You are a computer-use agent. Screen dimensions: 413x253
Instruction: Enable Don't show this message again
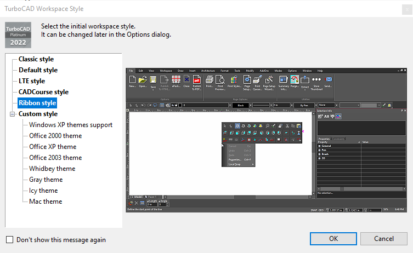(x=10, y=240)
